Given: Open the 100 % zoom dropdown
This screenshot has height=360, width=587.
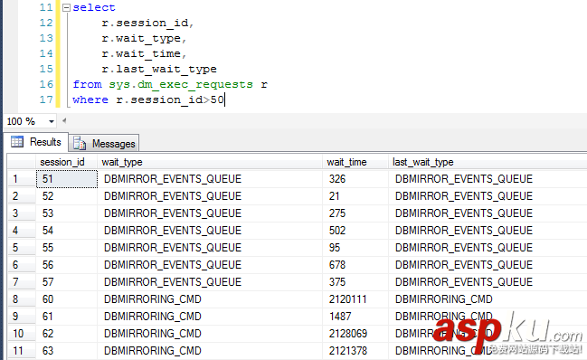Looking at the screenshot, I should point(52,121).
